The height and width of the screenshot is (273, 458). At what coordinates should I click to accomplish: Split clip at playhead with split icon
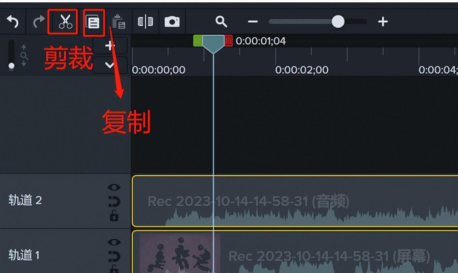(x=145, y=22)
